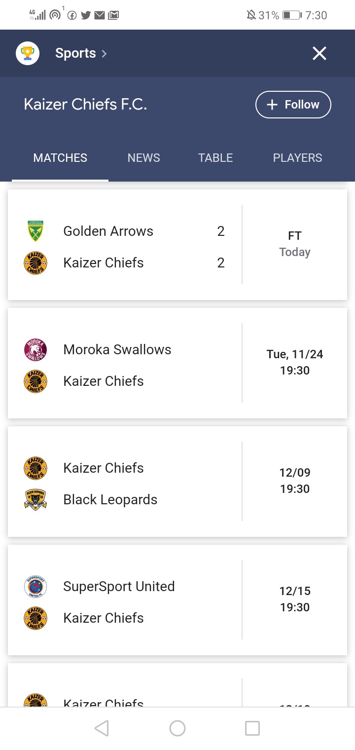Follow Kaizer Chiefs F.C.

(x=293, y=105)
